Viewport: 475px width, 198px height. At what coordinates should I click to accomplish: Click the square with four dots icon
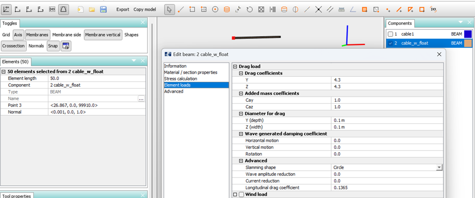point(261,10)
